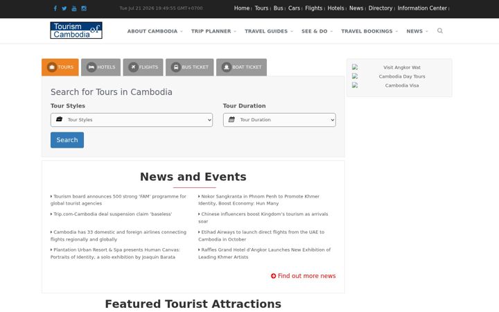
Task: Click the blue Search button
Action: (x=67, y=140)
